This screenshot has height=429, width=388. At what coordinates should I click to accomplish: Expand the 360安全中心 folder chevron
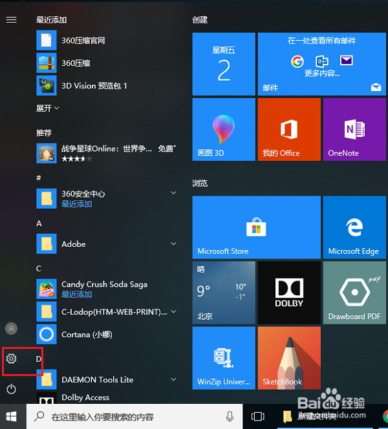point(173,193)
